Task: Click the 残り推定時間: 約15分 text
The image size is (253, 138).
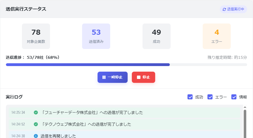Action: click(227, 57)
